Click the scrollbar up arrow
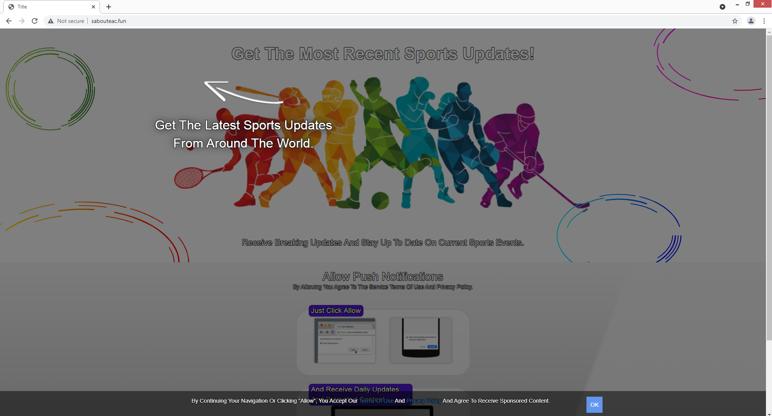 [x=769, y=31]
